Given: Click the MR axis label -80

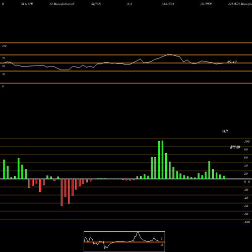Looking at the screenshot, I should pyautogui.click(x=246, y=214).
